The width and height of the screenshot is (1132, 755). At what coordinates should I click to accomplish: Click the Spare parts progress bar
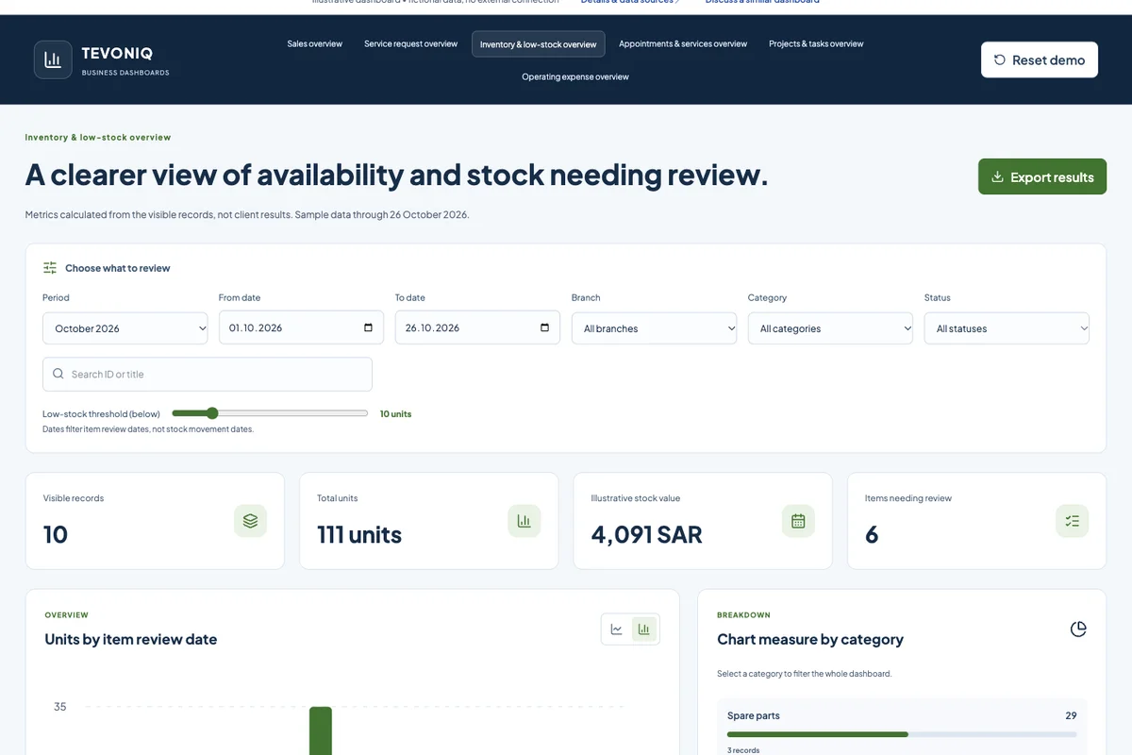point(902,733)
